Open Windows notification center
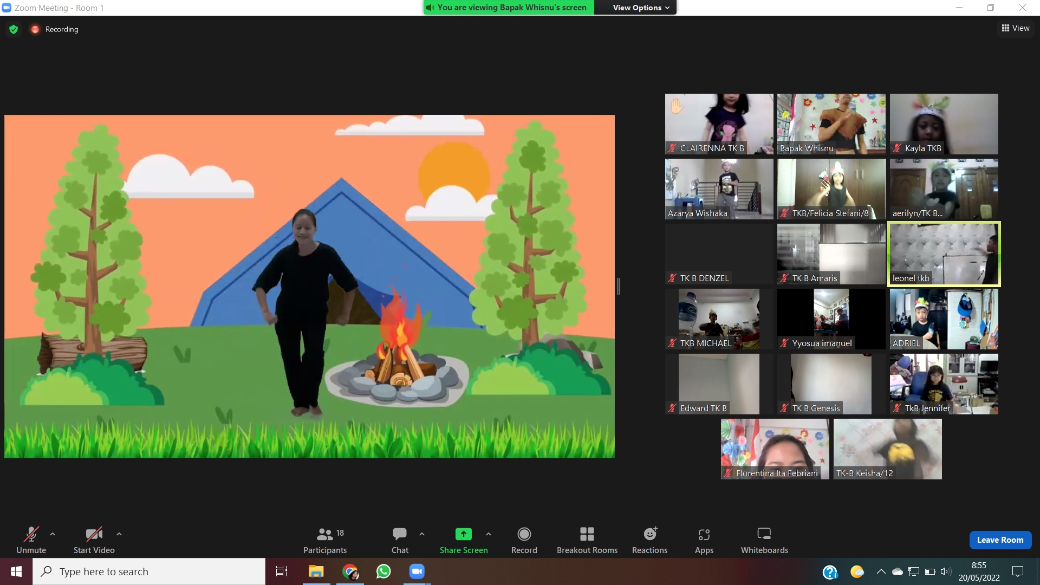This screenshot has width=1040, height=585. click(1018, 571)
